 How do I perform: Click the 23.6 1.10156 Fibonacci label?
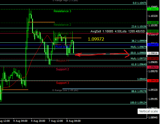[x=139, y=27]
